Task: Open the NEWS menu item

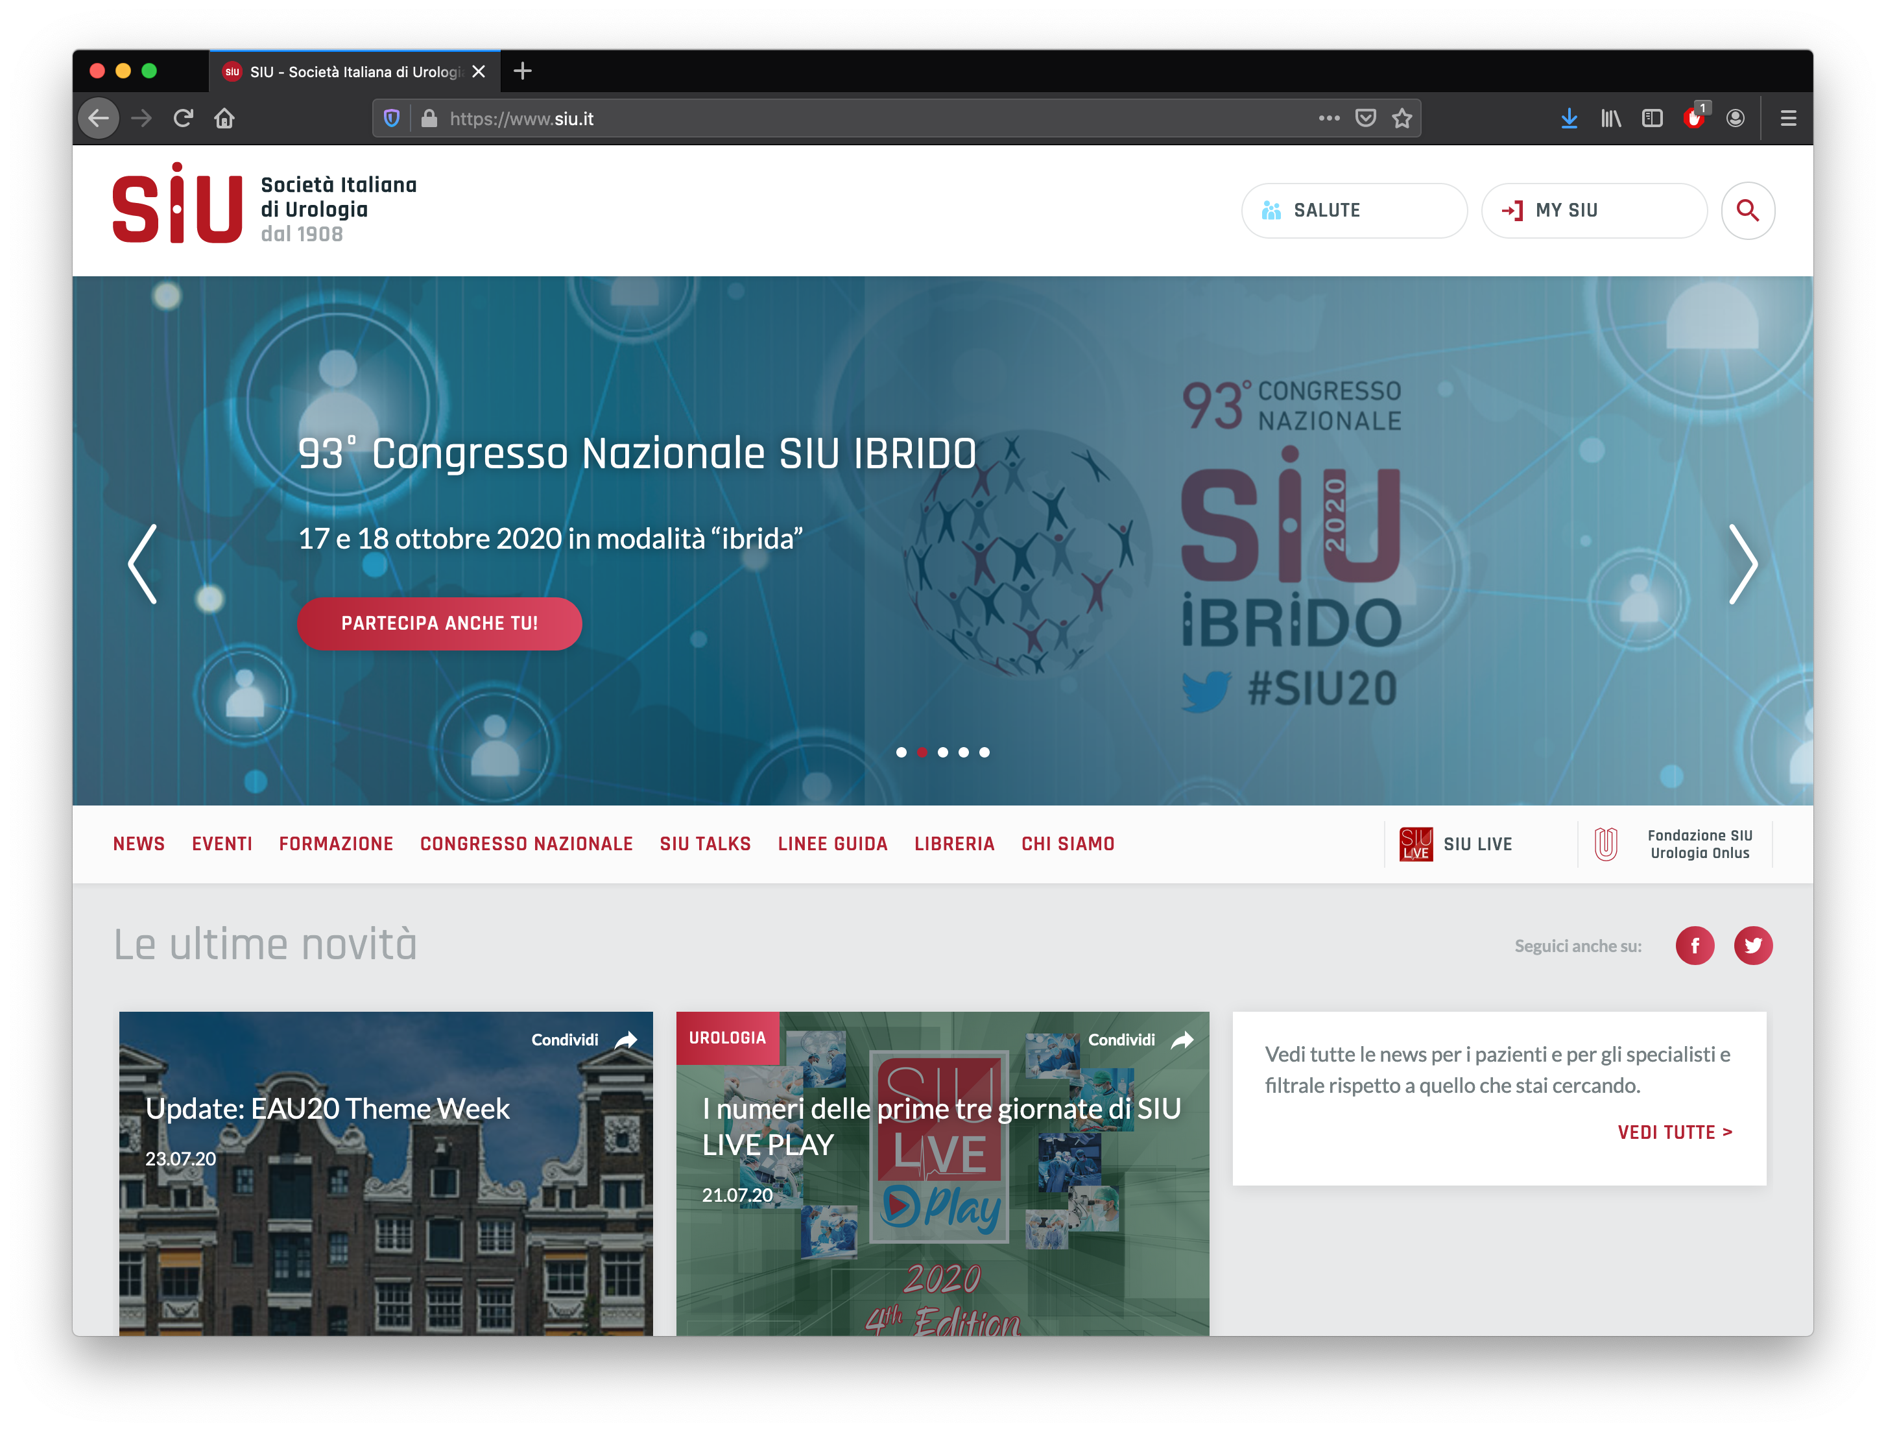Action: (x=139, y=844)
